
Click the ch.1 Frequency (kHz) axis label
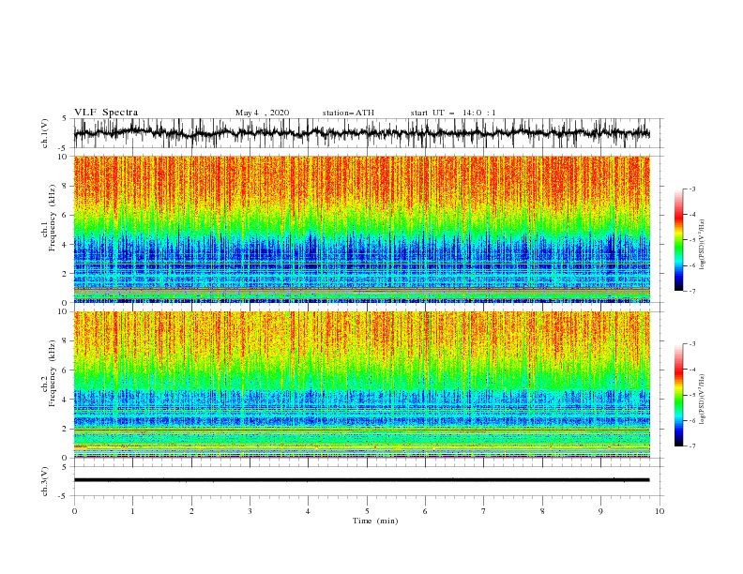click(50, 218)
